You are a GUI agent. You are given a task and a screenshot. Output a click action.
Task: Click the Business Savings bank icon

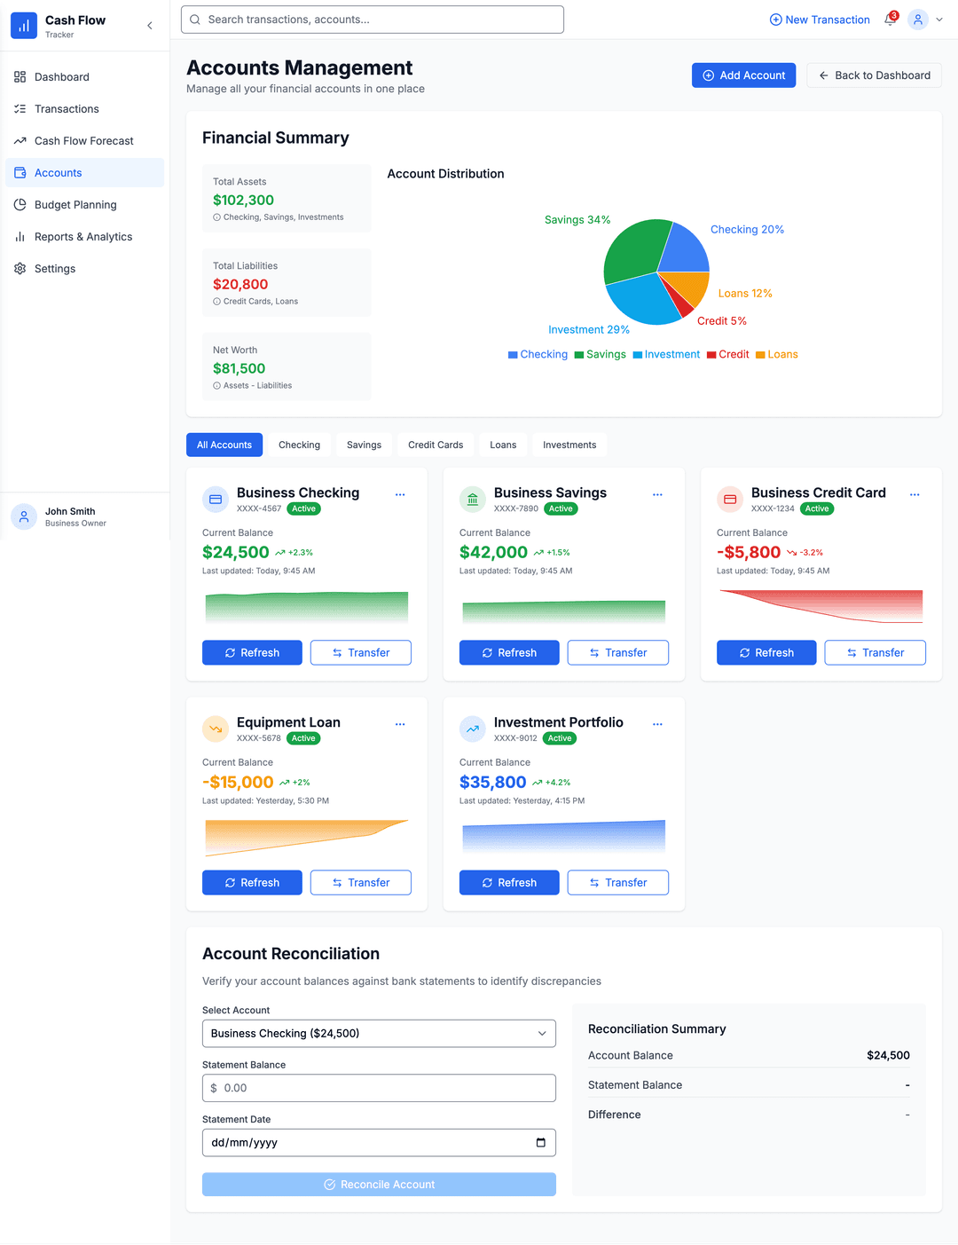tap(472, 499)
